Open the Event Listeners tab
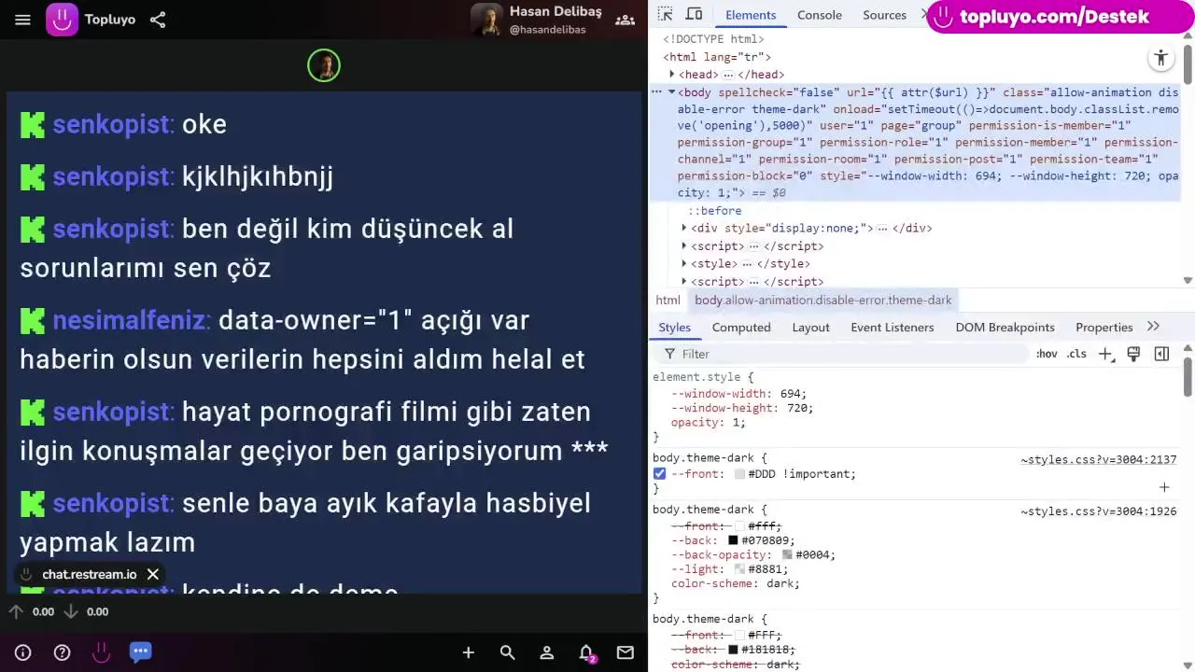The width and height of the screenshot is (1195, 672). click(x=892, y=328)
